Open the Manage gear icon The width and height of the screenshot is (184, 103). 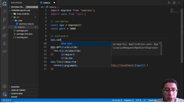tap(5, 94)
